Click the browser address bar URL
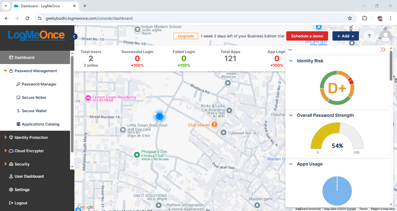 [x=89, y=18]
